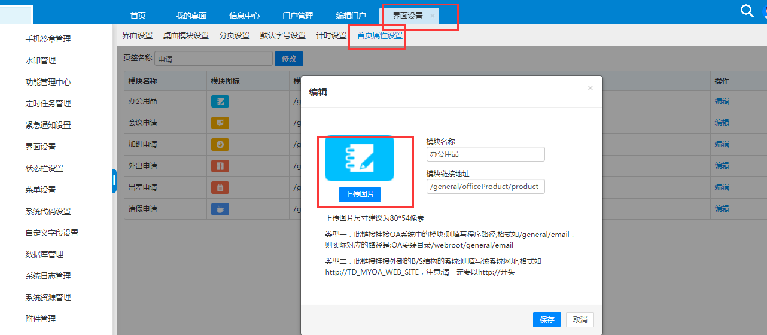Close the 界面设置 tab
767x335 pixels.
(x=433, y=16)
